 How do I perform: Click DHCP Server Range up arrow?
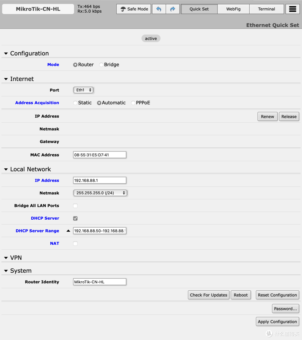pos(68,231)
